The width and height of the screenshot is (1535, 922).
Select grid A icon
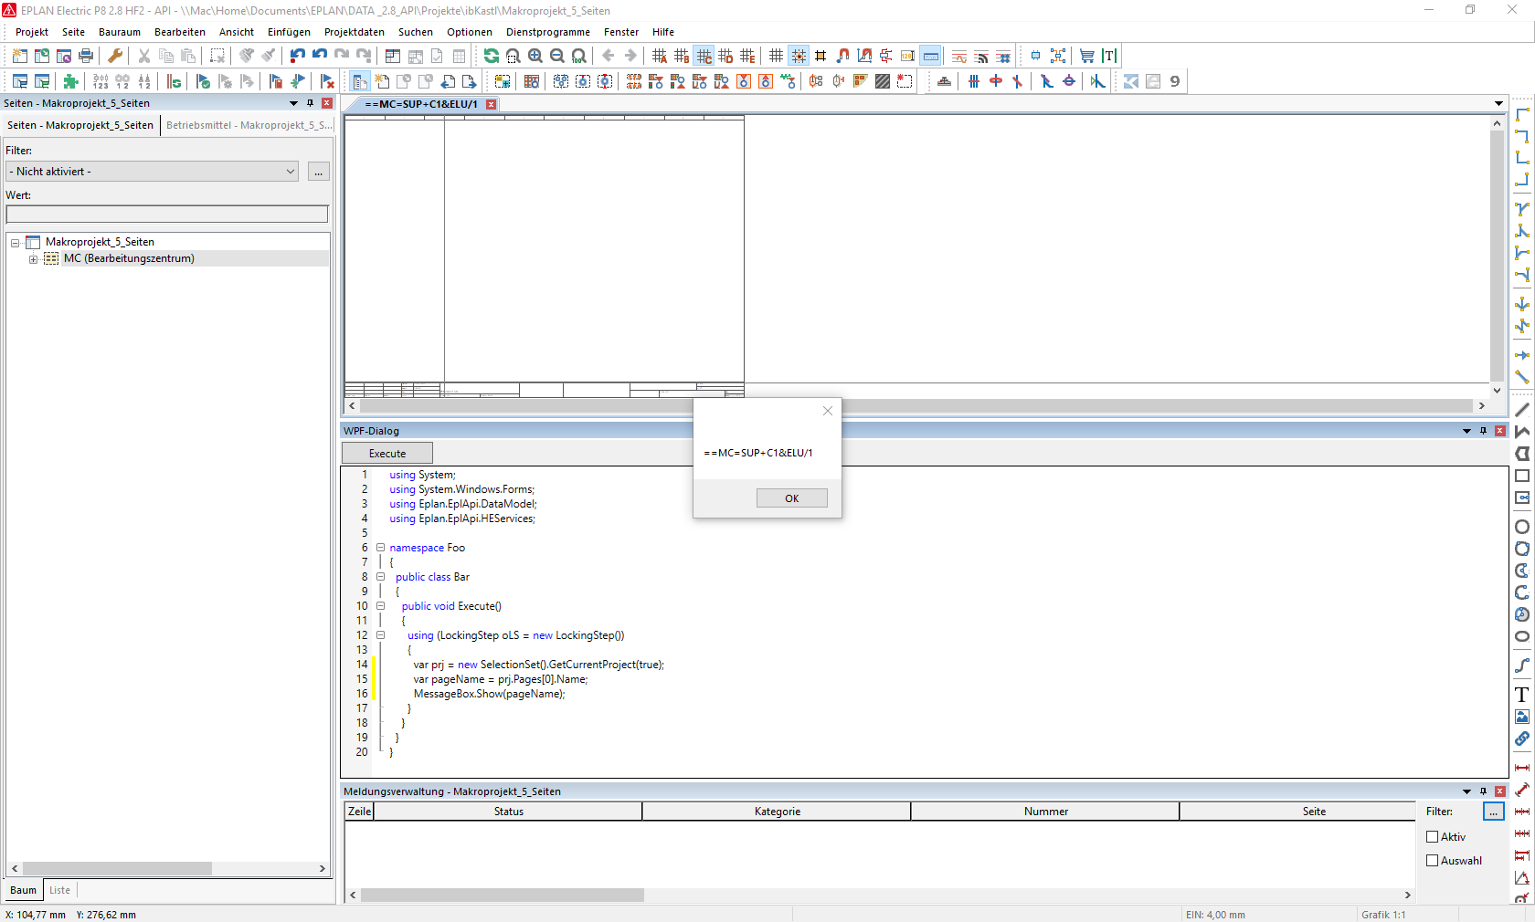click(x=660, y=56)
